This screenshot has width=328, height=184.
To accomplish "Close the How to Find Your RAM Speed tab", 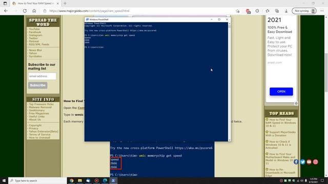I will coord(58,4).
